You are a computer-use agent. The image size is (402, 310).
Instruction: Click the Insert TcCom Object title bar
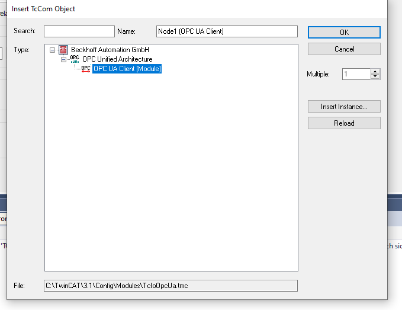[x=197, y=9]
